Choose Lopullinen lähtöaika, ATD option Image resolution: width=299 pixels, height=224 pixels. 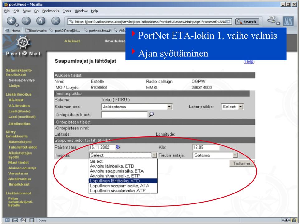coord(123,181)
